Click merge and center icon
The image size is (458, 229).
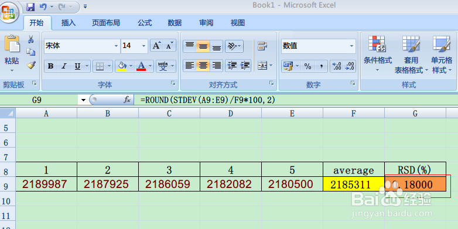pos(262,66)
